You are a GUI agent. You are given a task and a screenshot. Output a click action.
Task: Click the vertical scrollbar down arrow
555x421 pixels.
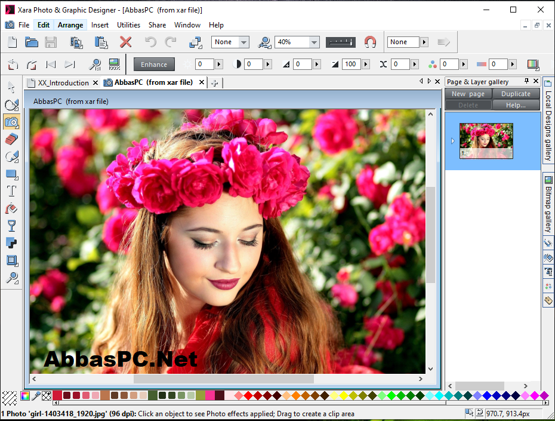tap(430, 368)
